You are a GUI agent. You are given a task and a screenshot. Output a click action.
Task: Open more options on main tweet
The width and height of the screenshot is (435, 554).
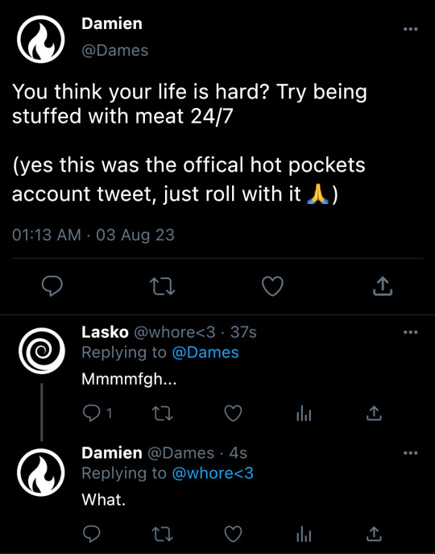click(411, 29)
